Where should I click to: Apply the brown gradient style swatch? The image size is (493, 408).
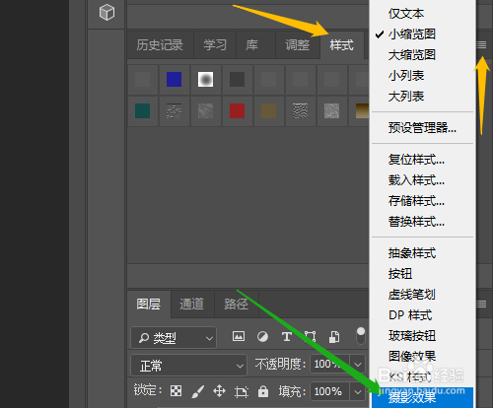tap(362, 110)
